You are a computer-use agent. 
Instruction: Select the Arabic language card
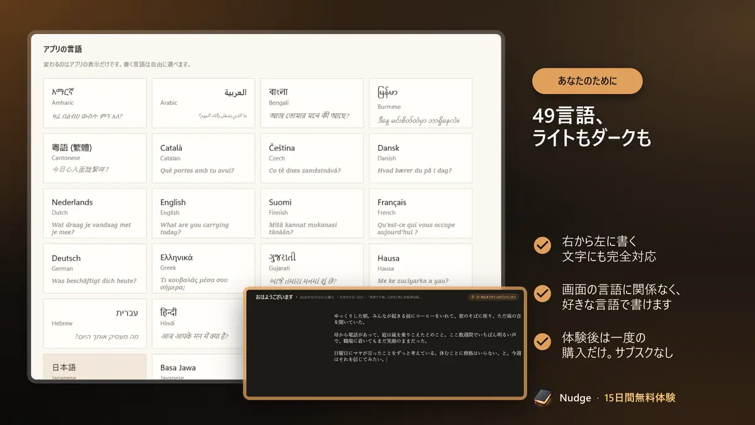coord(203,103)
